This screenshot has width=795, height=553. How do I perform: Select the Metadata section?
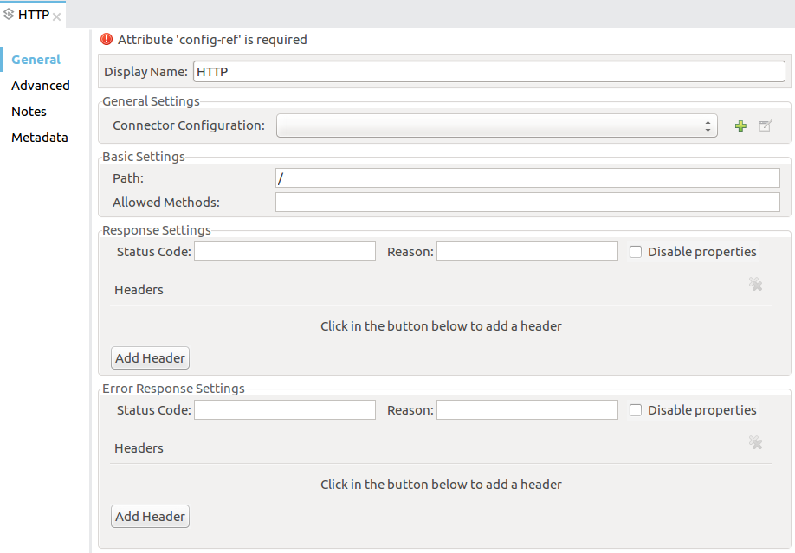pos(40,137)
